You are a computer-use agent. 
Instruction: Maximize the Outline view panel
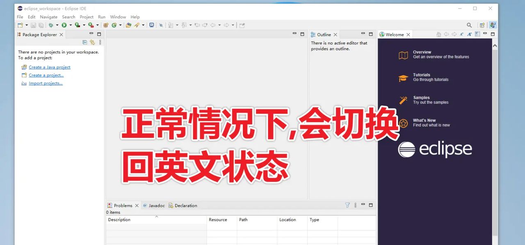(371, 34)
